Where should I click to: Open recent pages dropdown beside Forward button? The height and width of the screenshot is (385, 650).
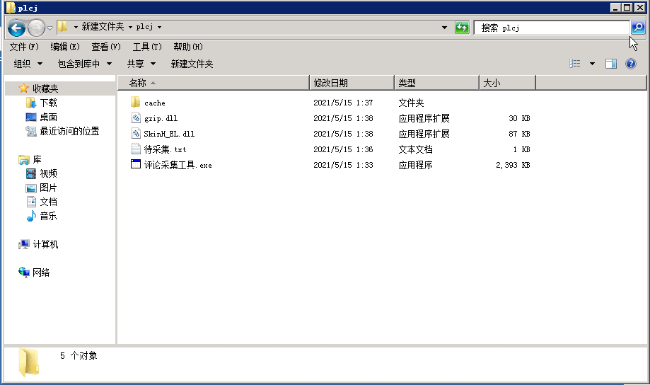50,28
